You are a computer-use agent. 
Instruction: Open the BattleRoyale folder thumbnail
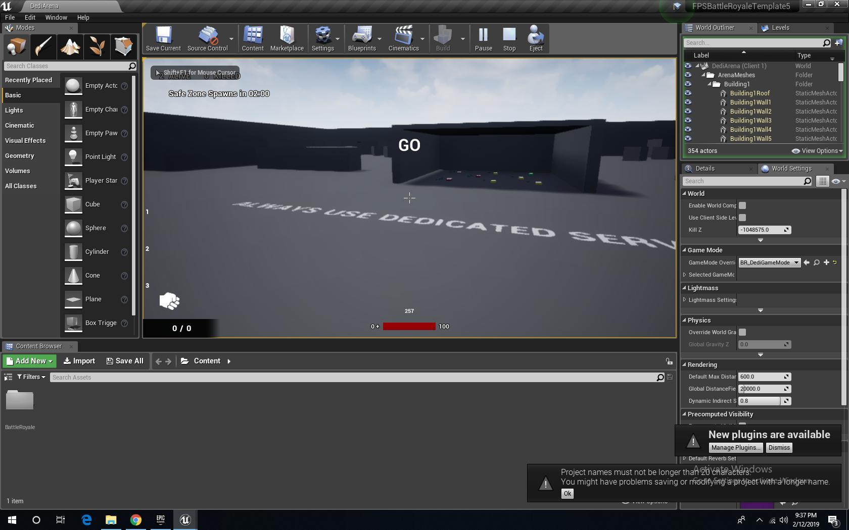click(20, 400)
